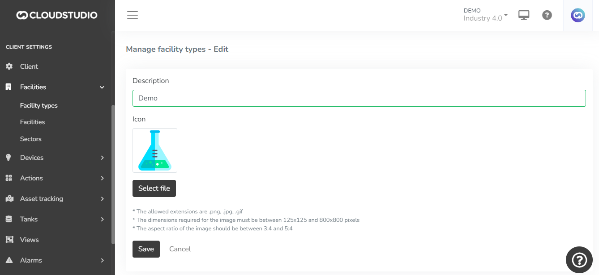Open the user profile avatar

pos(578,16)
